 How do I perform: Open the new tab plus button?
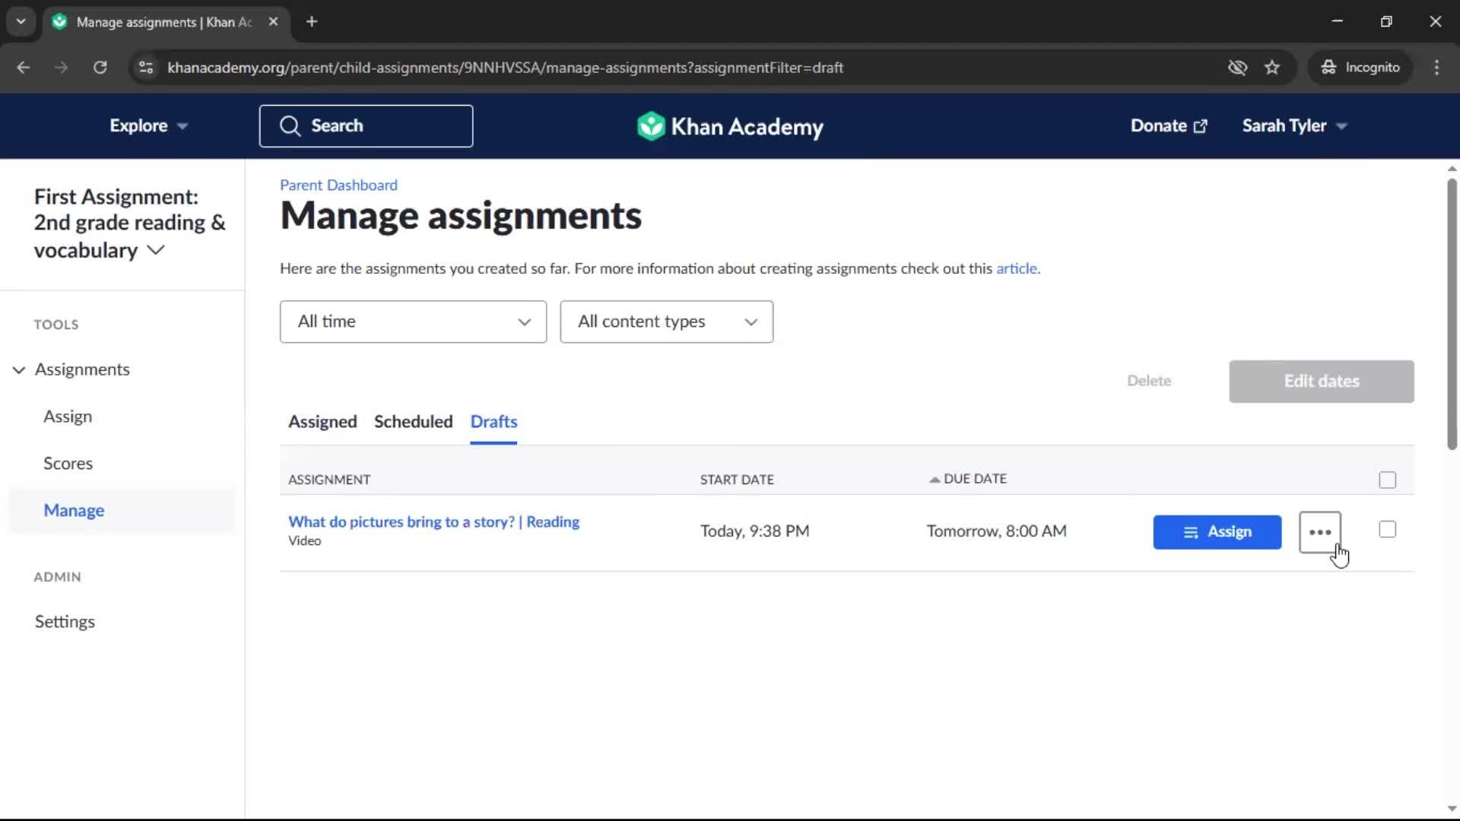click(312, 21)
